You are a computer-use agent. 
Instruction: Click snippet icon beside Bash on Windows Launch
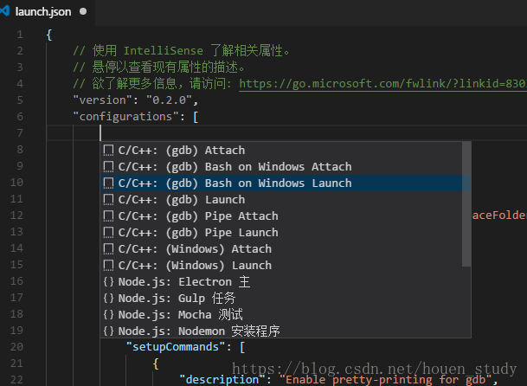coord(108,183)
